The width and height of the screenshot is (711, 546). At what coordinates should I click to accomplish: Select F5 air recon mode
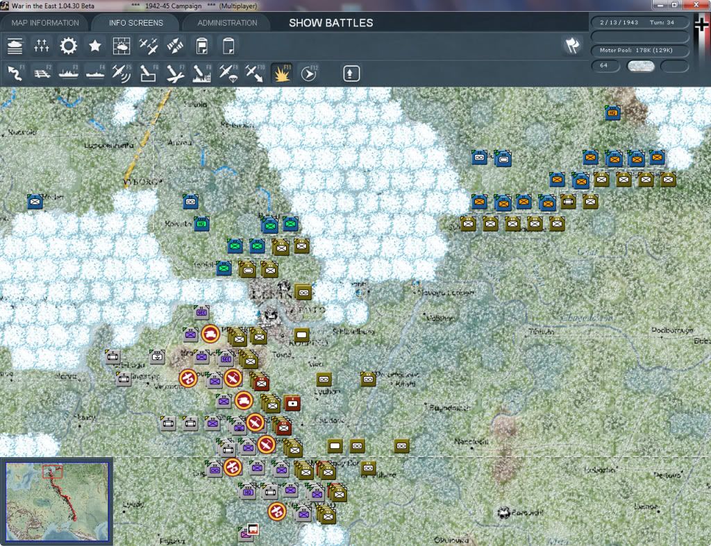tap(122, 73)
